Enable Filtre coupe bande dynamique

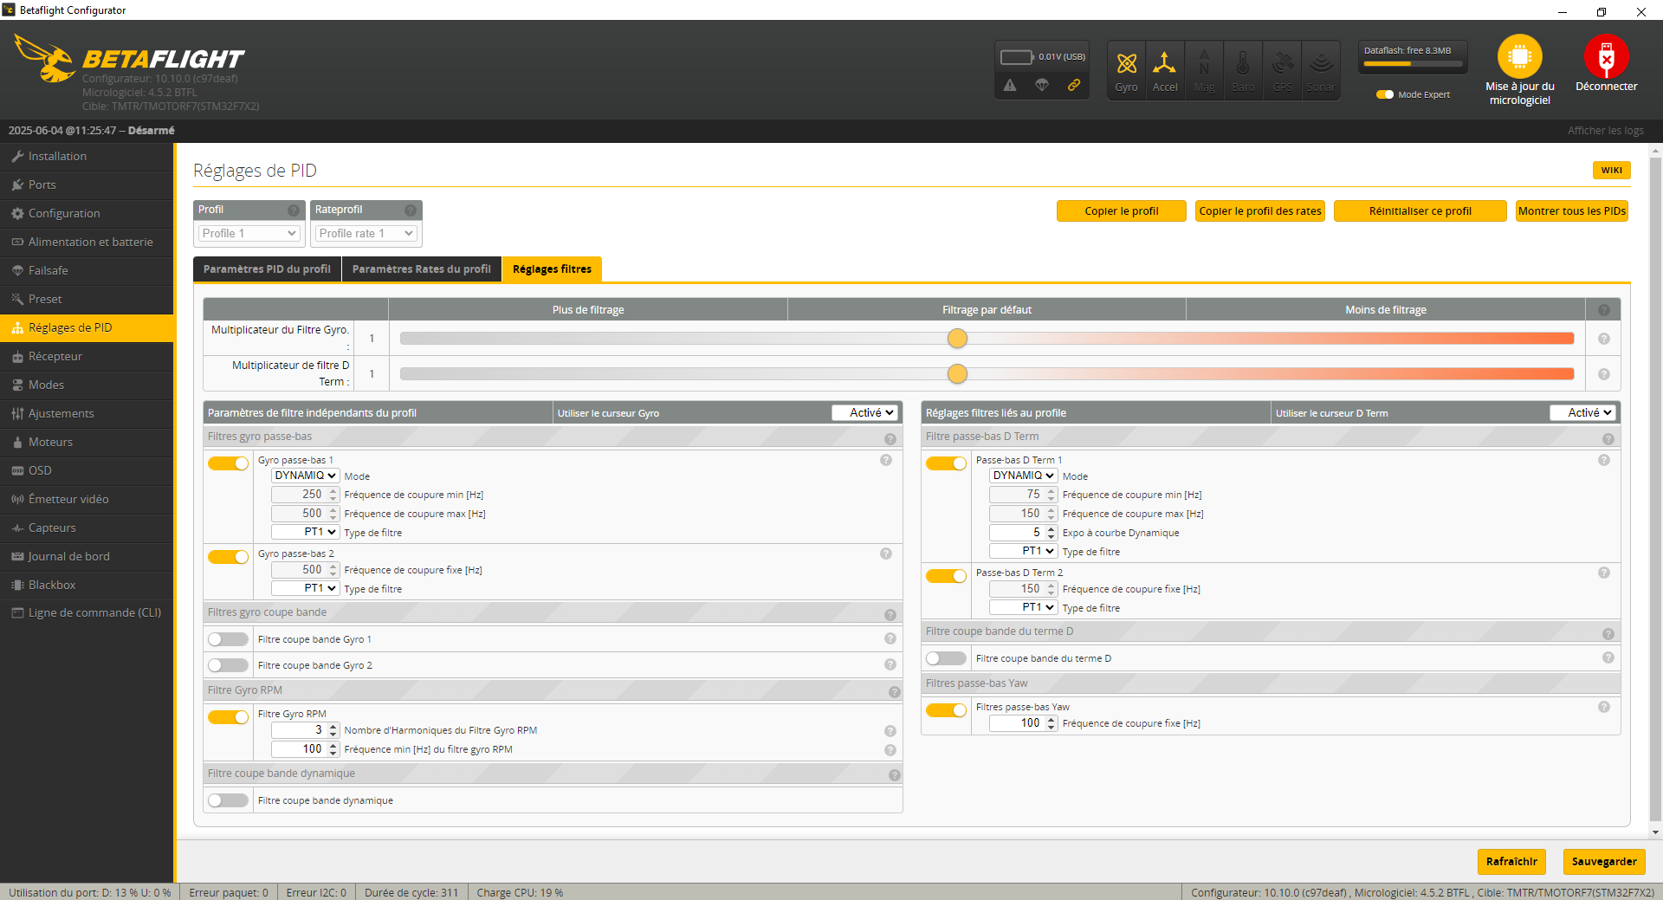pyautogui.click(x=229, y=800)
